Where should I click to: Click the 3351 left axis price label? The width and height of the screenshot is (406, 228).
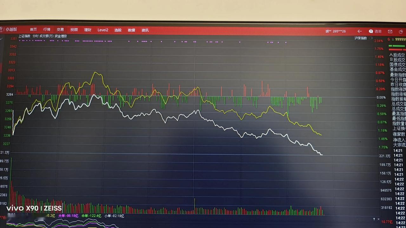pos(13,39)
